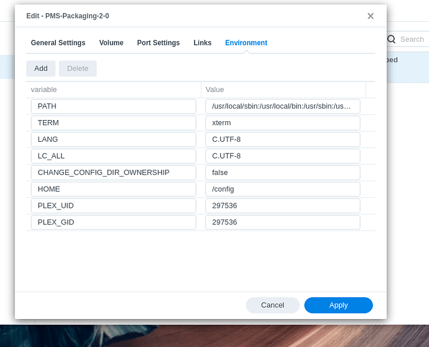The width and height of the screenshot is (429, 347).
Task: Cancel the environment edits
Action: pyautogui.click(x=272, y=305)
